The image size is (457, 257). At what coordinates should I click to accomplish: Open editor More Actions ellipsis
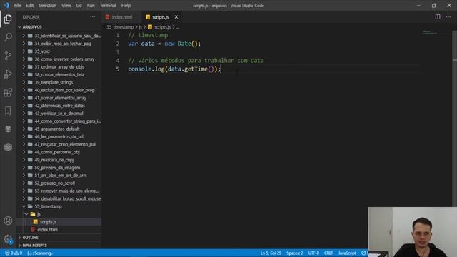pos(448,17)
